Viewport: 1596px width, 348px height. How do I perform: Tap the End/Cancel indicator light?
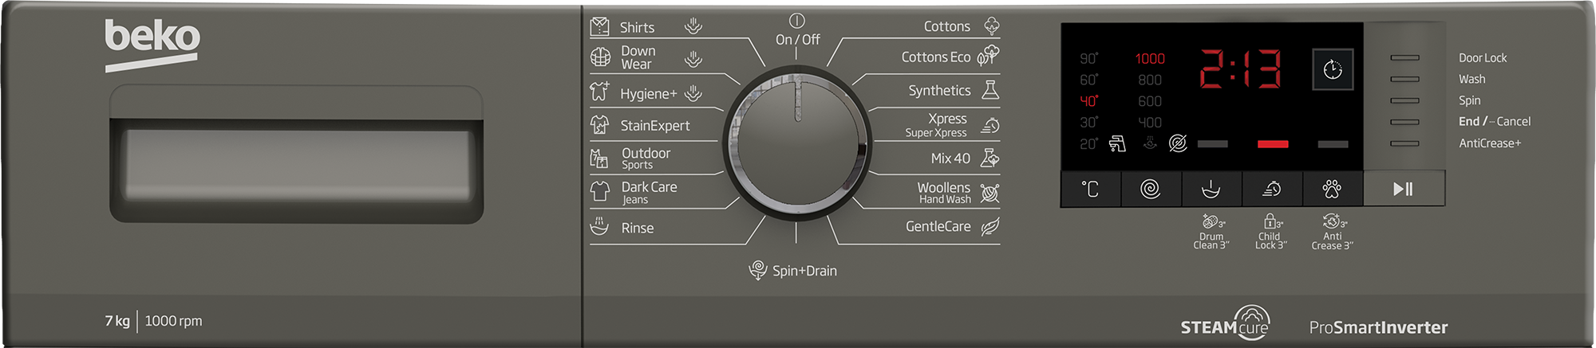(1404, 122)
